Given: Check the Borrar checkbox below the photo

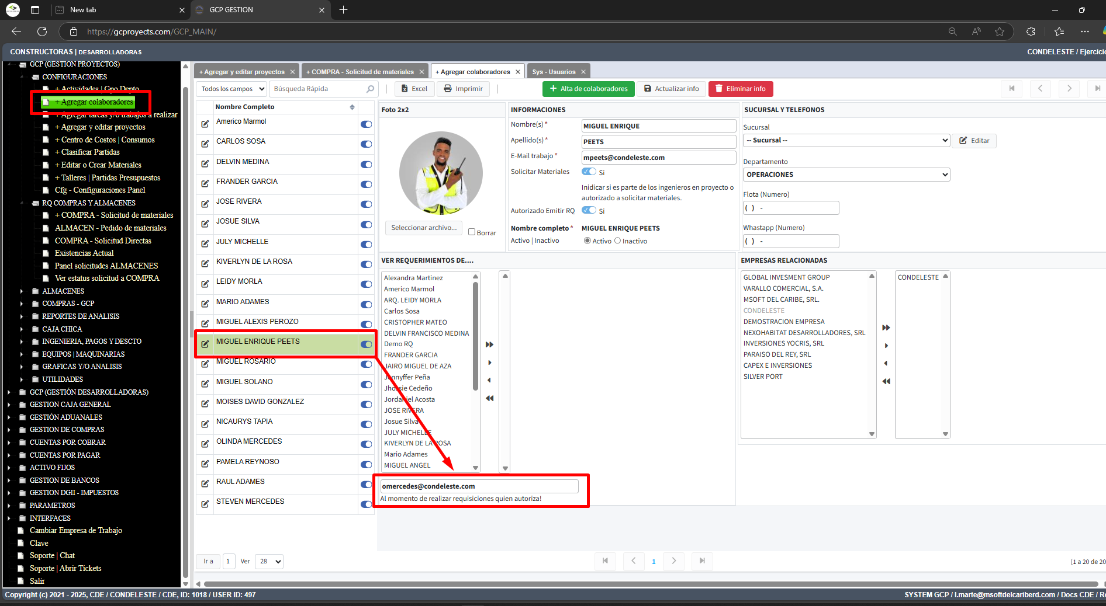Looking at the screenshot, I should pyautogui.click(x=472, y=232).
